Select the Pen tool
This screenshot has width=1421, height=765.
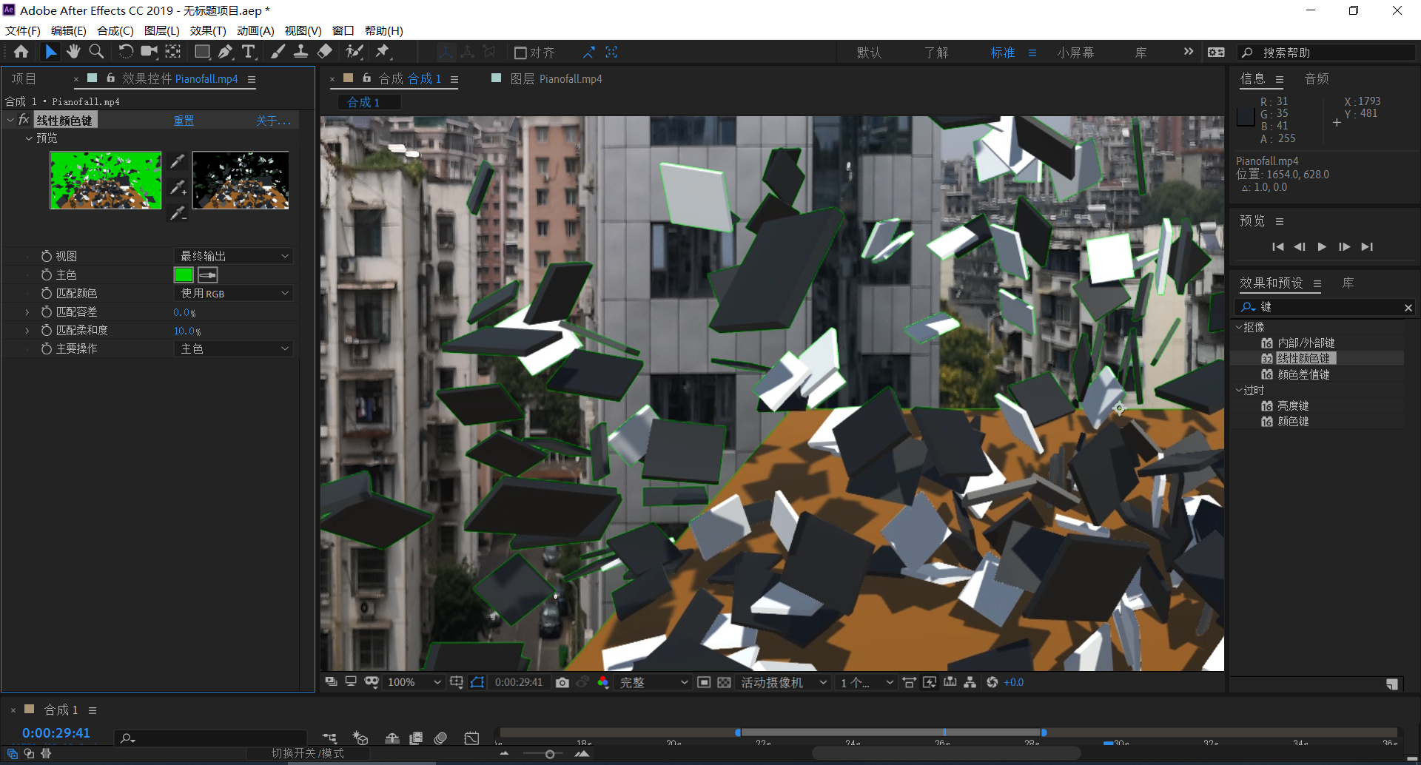tap(226, 52)
